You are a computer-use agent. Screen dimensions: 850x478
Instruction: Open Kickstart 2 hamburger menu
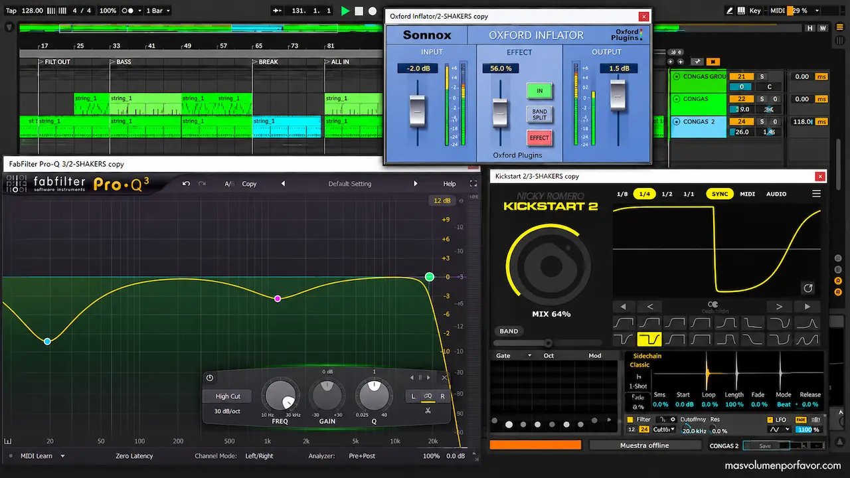coord(816,194)
